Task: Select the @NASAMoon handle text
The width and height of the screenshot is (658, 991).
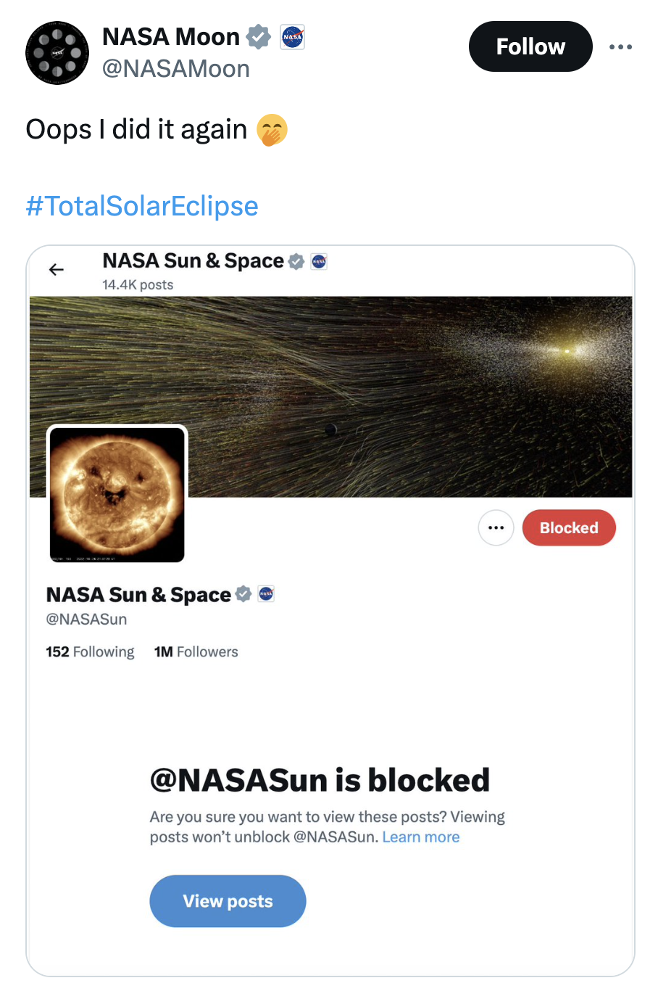Action: coord(177,68)
